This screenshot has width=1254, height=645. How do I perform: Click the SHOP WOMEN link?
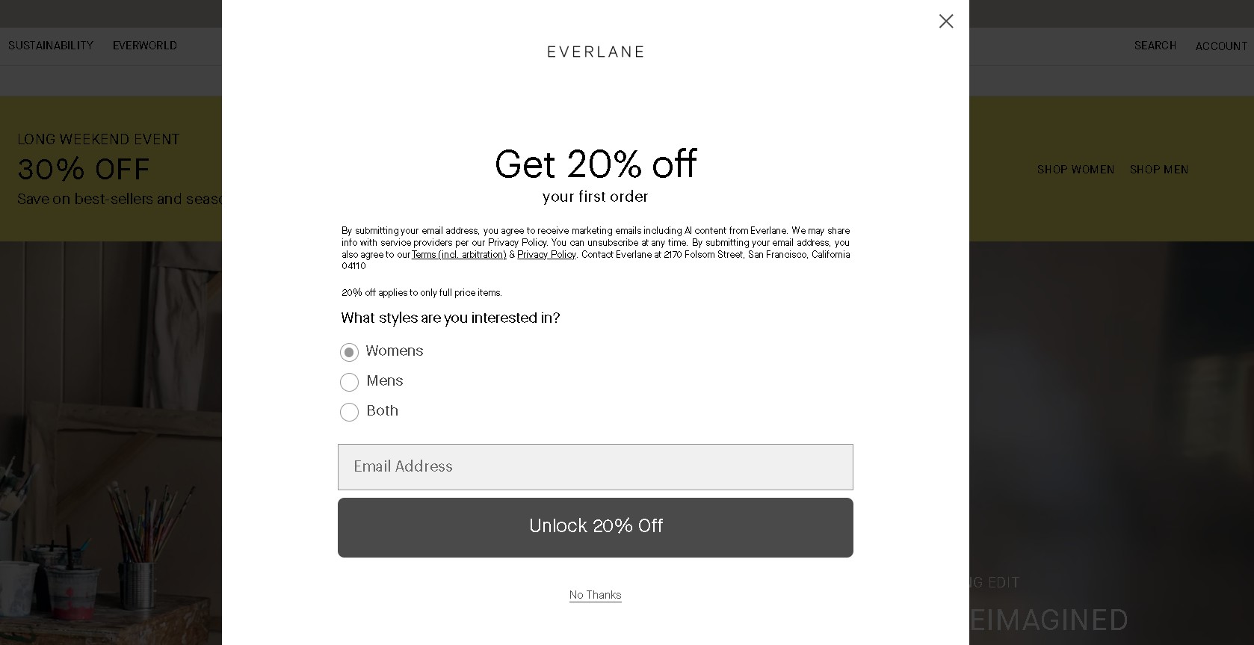point(1075,170)
